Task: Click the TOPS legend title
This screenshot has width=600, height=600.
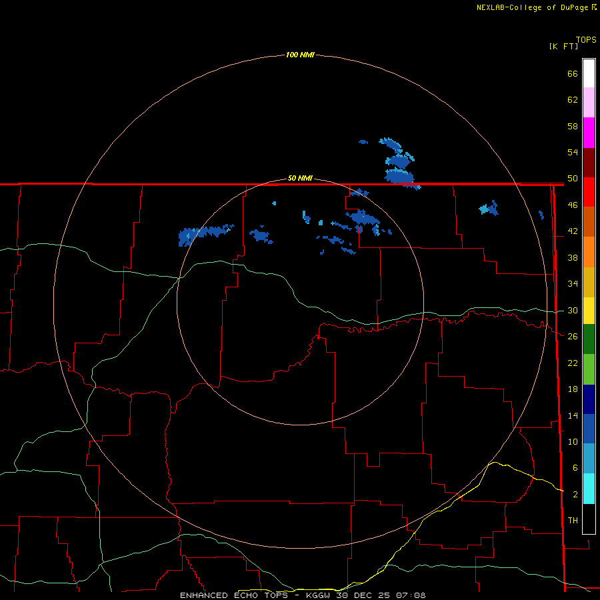Action: point(586,40)
